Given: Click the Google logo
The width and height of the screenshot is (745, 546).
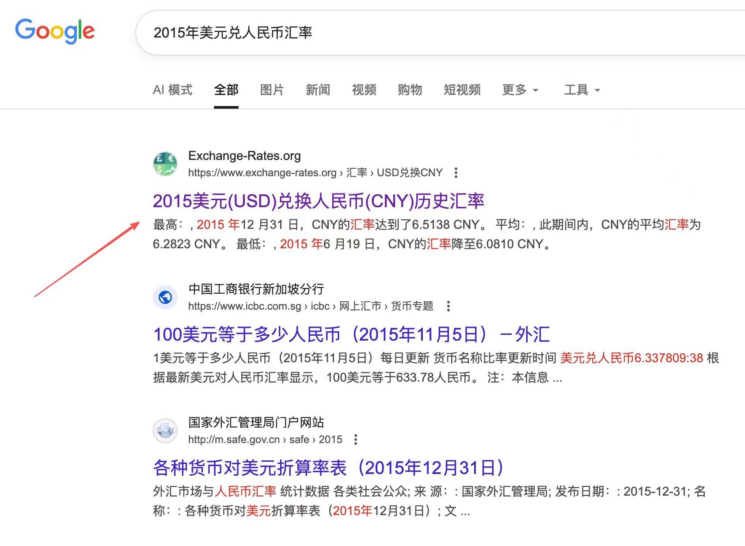Looking at the screenshot, I should tap(55, 31).
